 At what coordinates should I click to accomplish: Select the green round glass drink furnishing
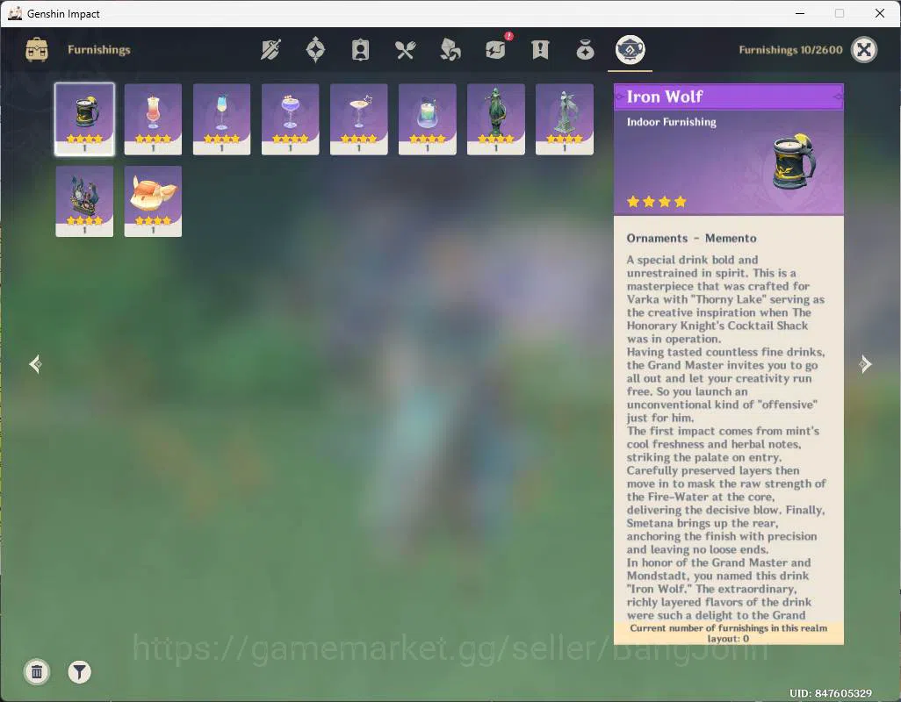(x=428, y=119)
